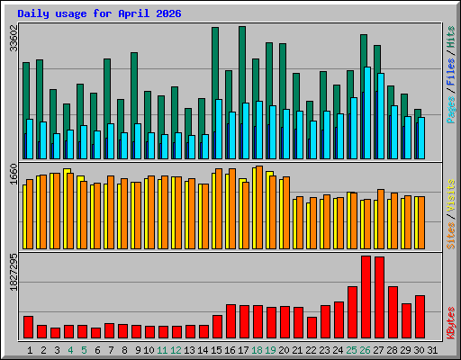Click the yellow sites bar for day 4

(66, 209)
